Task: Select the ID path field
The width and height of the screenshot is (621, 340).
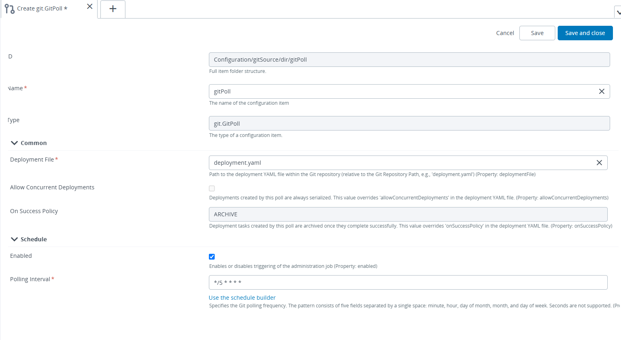Action: pyautogui.click(x=409, y=60)
